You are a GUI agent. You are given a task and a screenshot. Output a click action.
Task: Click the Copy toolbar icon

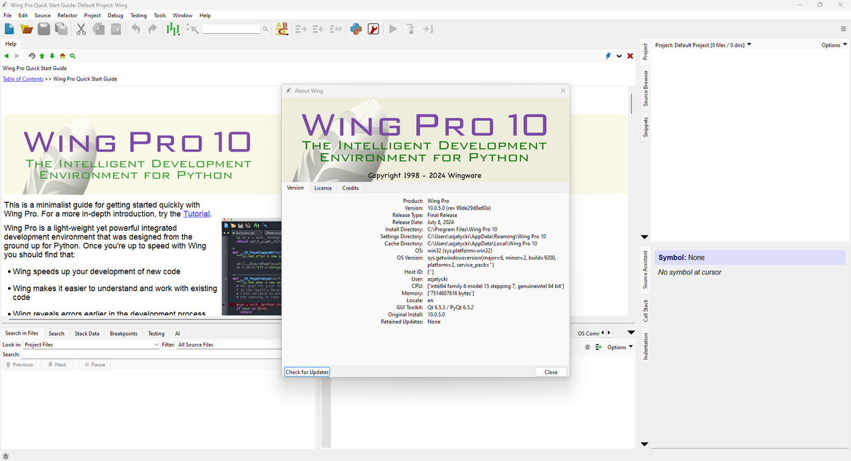(98, 29)
